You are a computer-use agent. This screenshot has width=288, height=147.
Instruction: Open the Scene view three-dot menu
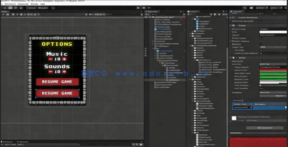(141, 12)
